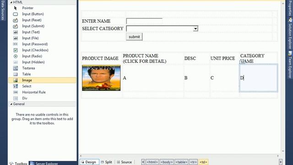Select the <html> tag breadcrumb

(152, 162)
